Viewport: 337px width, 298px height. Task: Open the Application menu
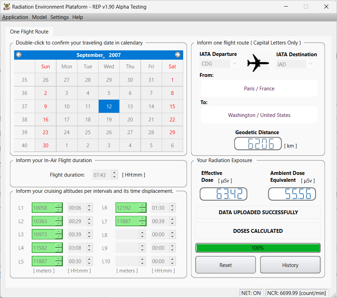(15, 17)
